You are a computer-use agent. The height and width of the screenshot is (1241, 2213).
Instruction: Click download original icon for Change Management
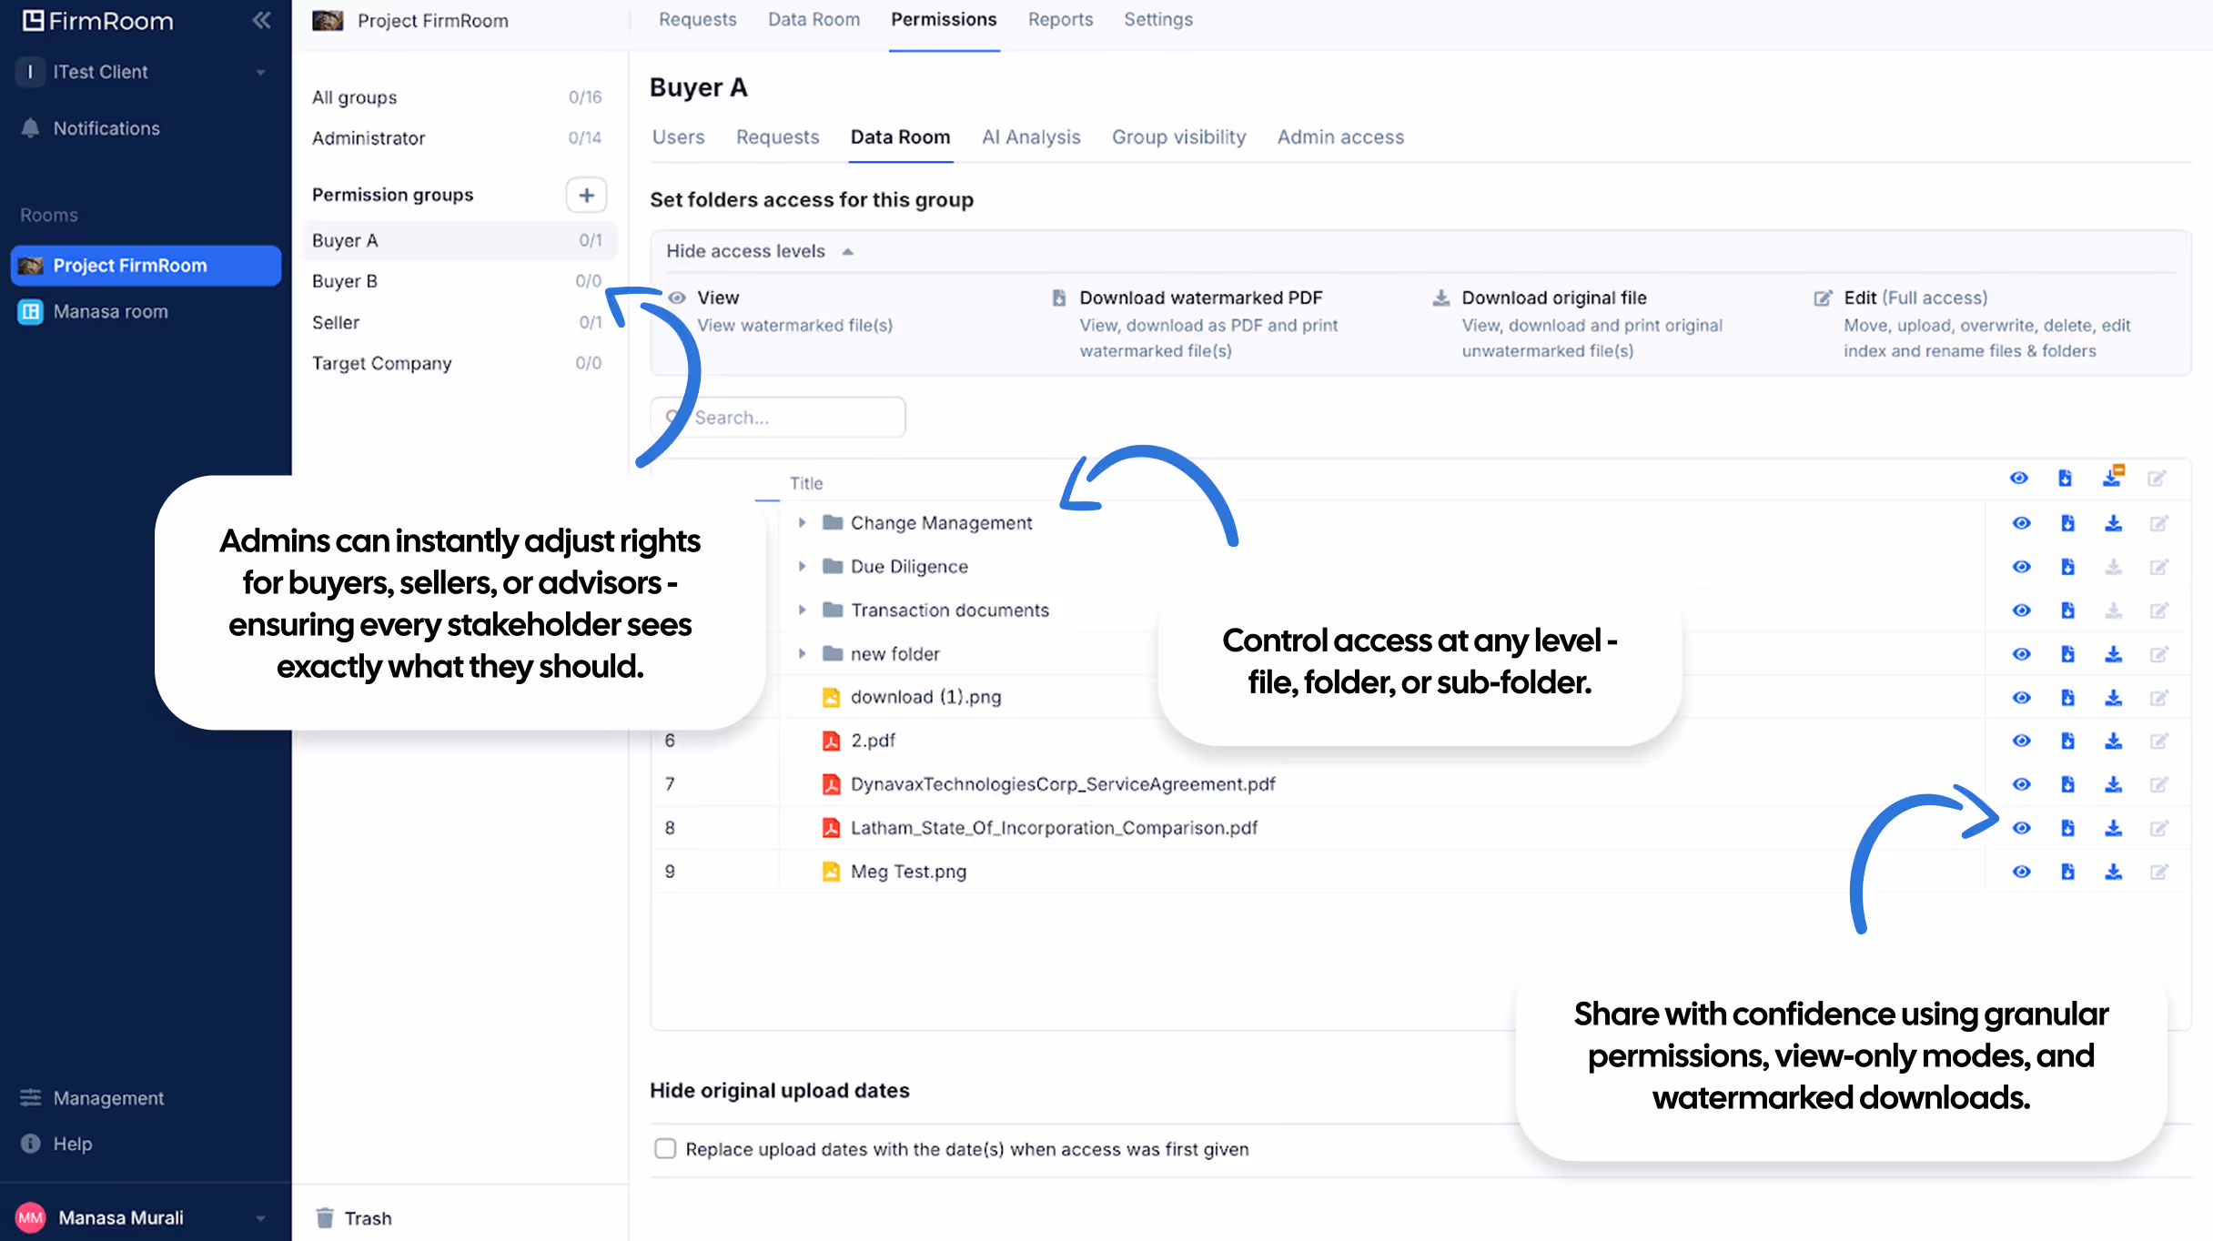tap(2113, 523)
